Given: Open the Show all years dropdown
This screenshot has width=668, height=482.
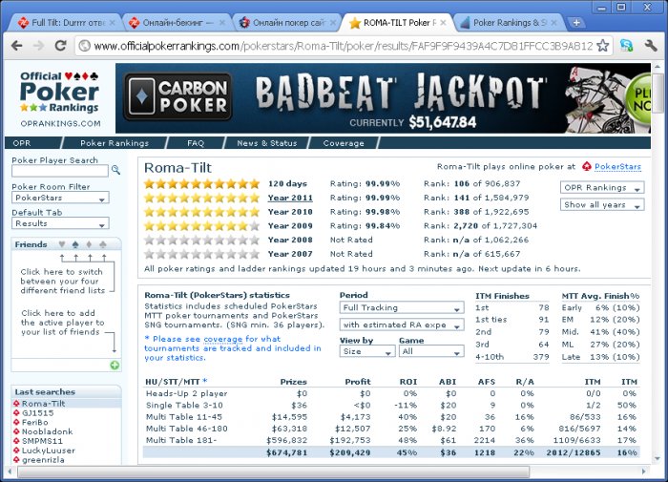Looking at the screenshot, I should (x=602, y=205).
